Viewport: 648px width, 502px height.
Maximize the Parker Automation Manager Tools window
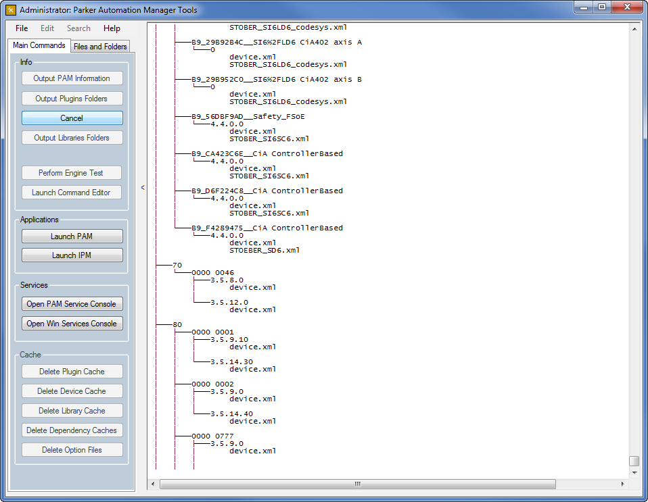tap(602, 7)
